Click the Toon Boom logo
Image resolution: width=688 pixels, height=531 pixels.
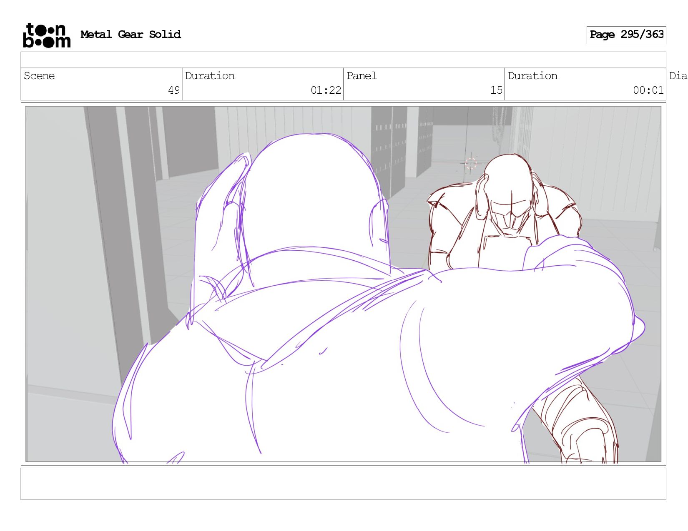tap(46, 35)
